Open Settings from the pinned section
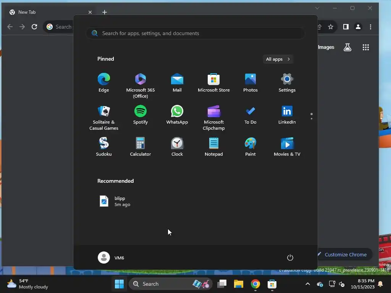Image resolution: width=391 pixels, height=293 pixels. click(287, 83)
